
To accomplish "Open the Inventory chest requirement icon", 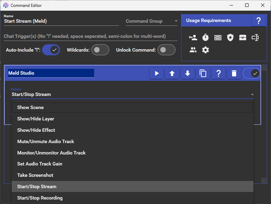I will pos(243,37).
